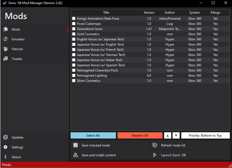232x168 pixels.
Task: Tick Reimagined Characters Pack checkbox
Action: (x=74, y=70)
